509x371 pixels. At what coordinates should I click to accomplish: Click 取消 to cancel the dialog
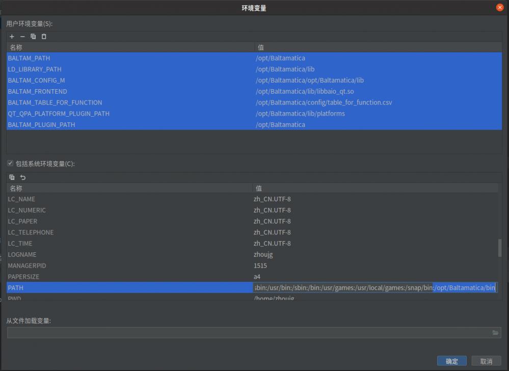[x=486, y=361]
